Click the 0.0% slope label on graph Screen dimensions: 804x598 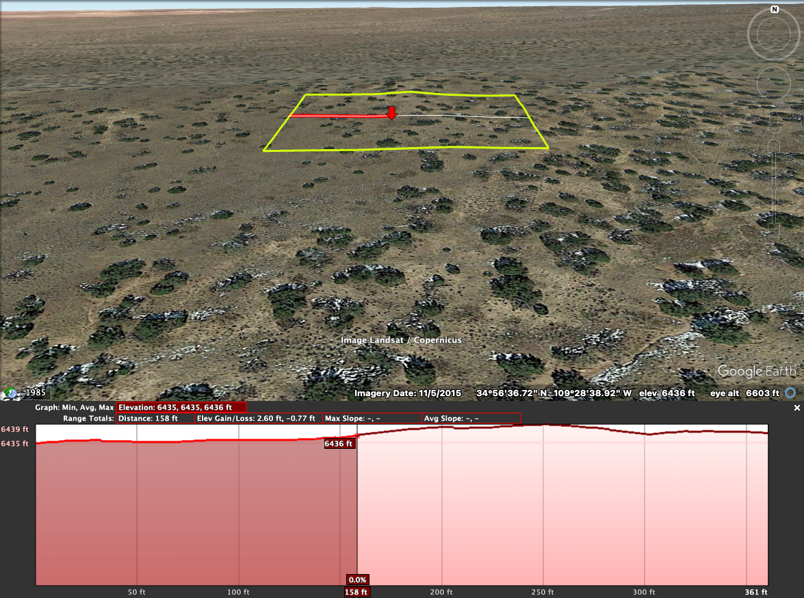coord(357,580)
